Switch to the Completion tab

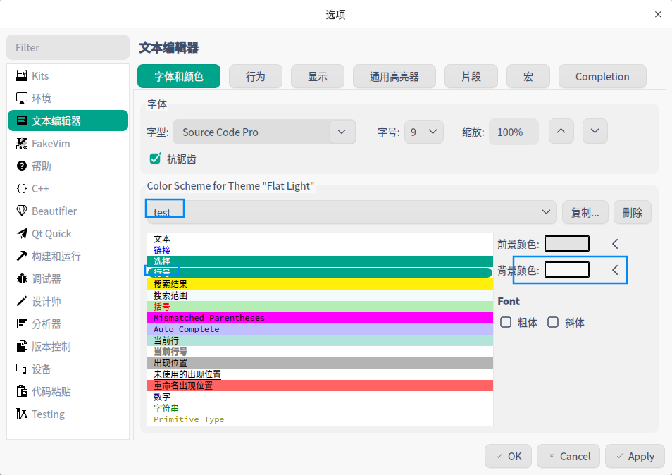(602, 76)
